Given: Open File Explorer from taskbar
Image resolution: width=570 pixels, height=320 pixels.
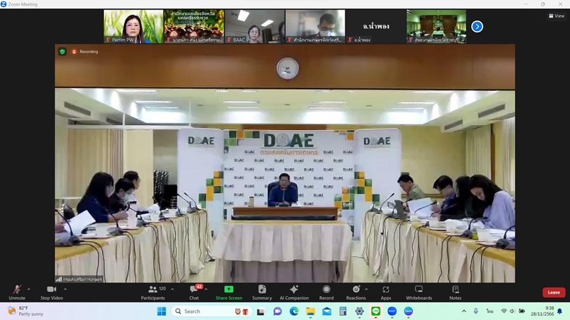Looking at the screenshot, I should coord(310,311).
